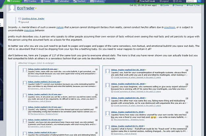Quote EcoTrader's post
Viewport: 206px width, 136px height.
(x=164, y=5)
